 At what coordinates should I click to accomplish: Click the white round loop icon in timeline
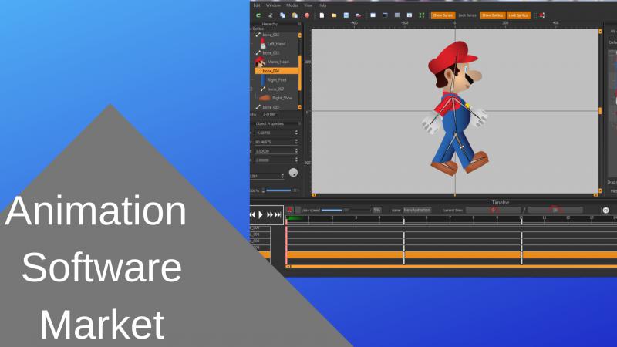point(606,210)
